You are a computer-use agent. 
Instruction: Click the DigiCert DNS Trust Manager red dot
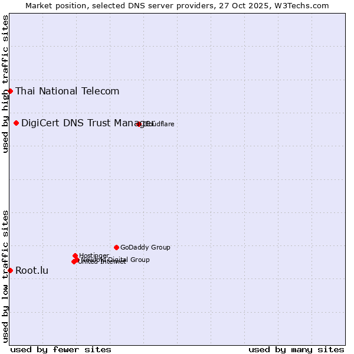tap(16, 123)
